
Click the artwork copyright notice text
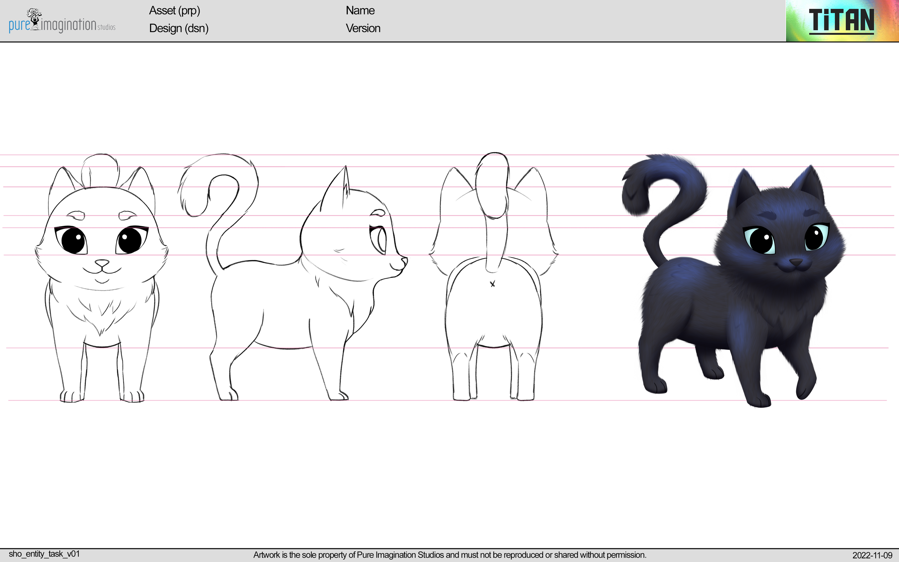tap(450, 555)
